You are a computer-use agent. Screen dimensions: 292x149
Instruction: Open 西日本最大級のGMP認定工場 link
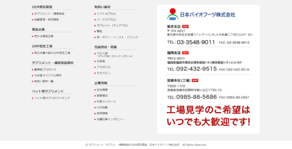pos(52,53)
